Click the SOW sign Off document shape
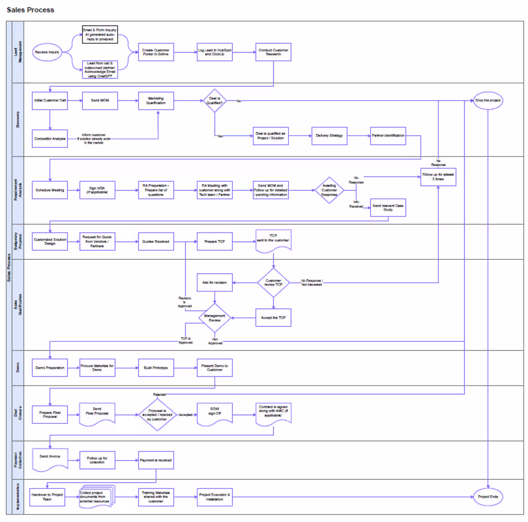The width and height of the screenshot is (528, 522). pyautogui.click(x=215, y=414)
